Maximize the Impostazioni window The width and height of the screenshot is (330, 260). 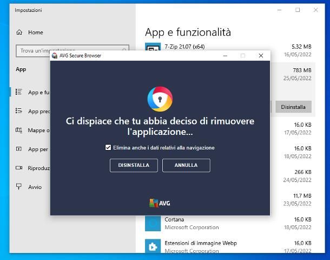tap(298, 10)
